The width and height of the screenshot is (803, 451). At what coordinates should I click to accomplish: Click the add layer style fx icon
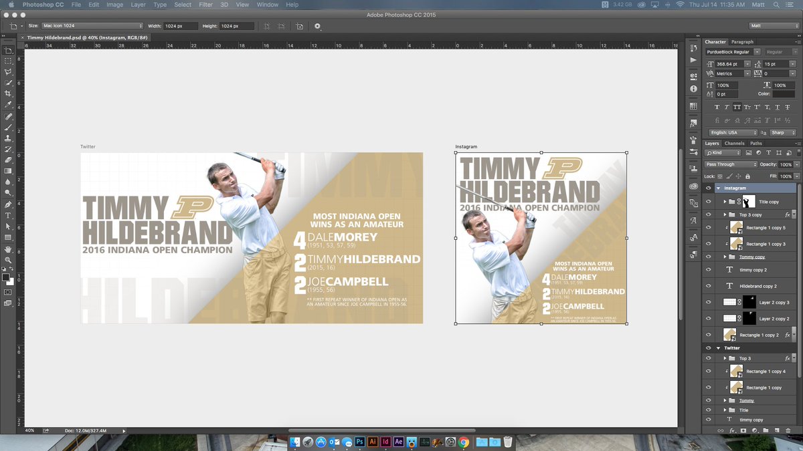tap(732, 431)
